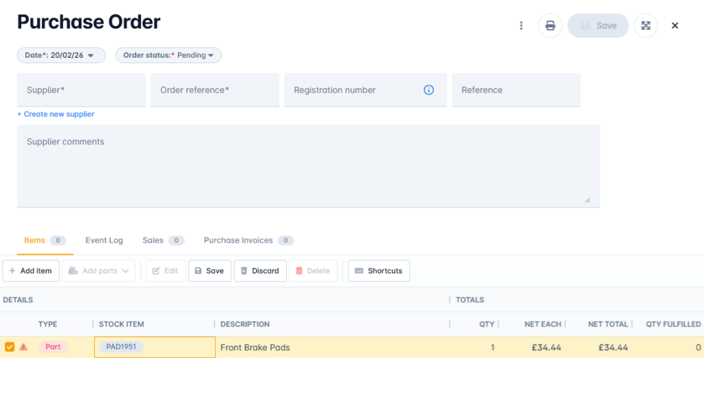The image size is (704, 393).
Task: Switch to the Purchase Invoices tab
Action: tap(249, 240)
